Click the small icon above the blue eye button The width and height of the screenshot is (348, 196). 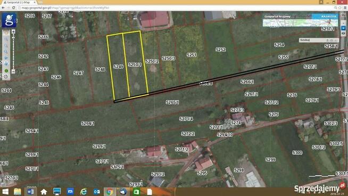click(343, 23)
